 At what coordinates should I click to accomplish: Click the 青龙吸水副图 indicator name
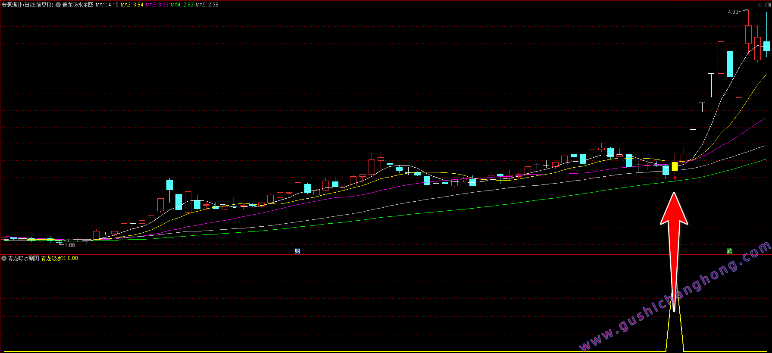24,258
